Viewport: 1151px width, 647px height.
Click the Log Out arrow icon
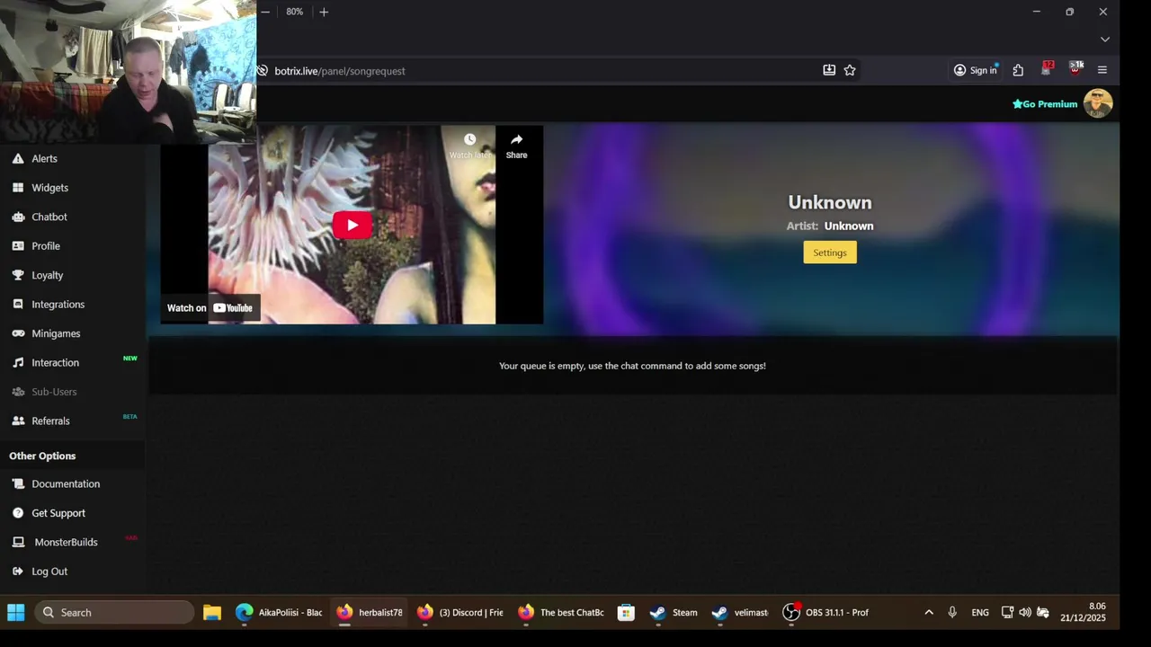tap(18, 572)
